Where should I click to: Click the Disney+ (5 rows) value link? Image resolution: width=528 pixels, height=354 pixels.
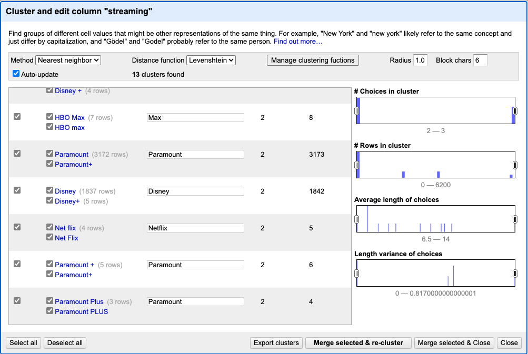point(67,201)
